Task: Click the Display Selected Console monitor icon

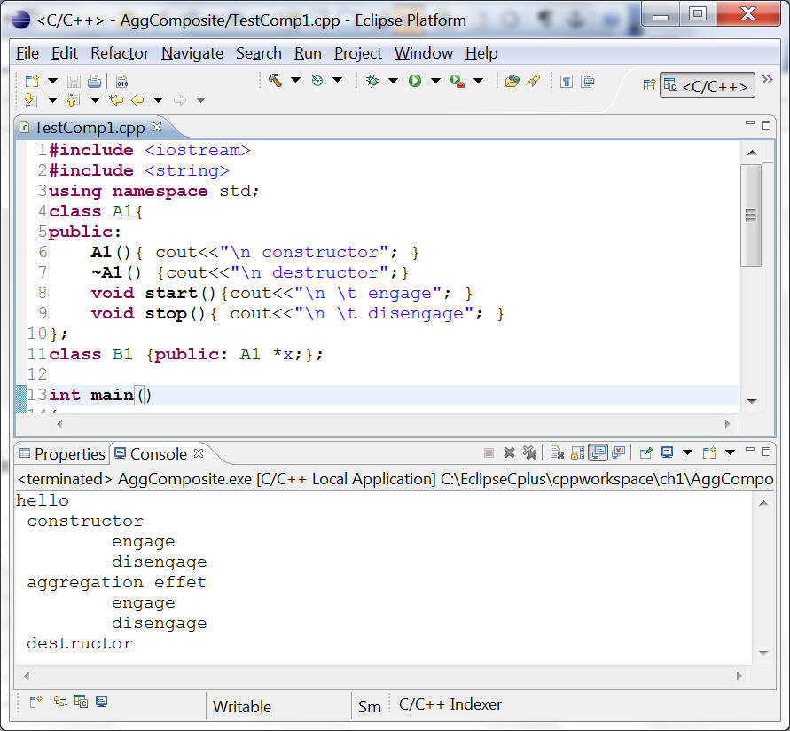Action: [667, 452]
